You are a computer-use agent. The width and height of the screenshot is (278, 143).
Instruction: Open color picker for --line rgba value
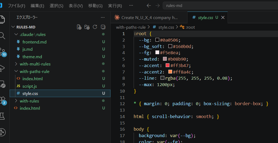(x=162, y=78)
